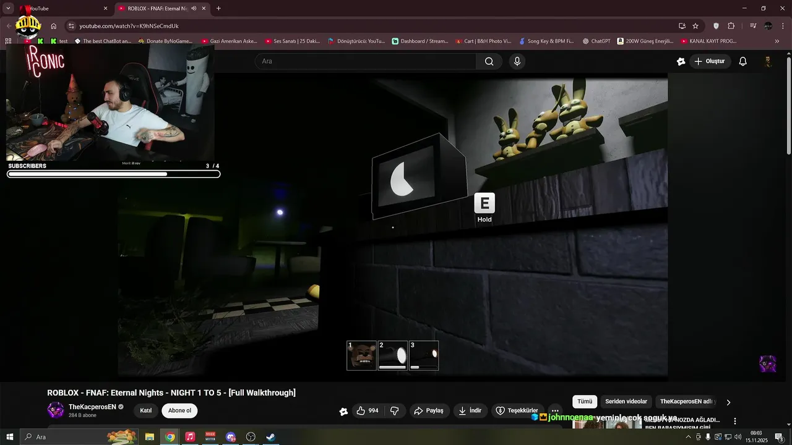Open Windows notification center icon
Image resolution: width=792 pixels, height=445 pixels.
coord(779,437)
